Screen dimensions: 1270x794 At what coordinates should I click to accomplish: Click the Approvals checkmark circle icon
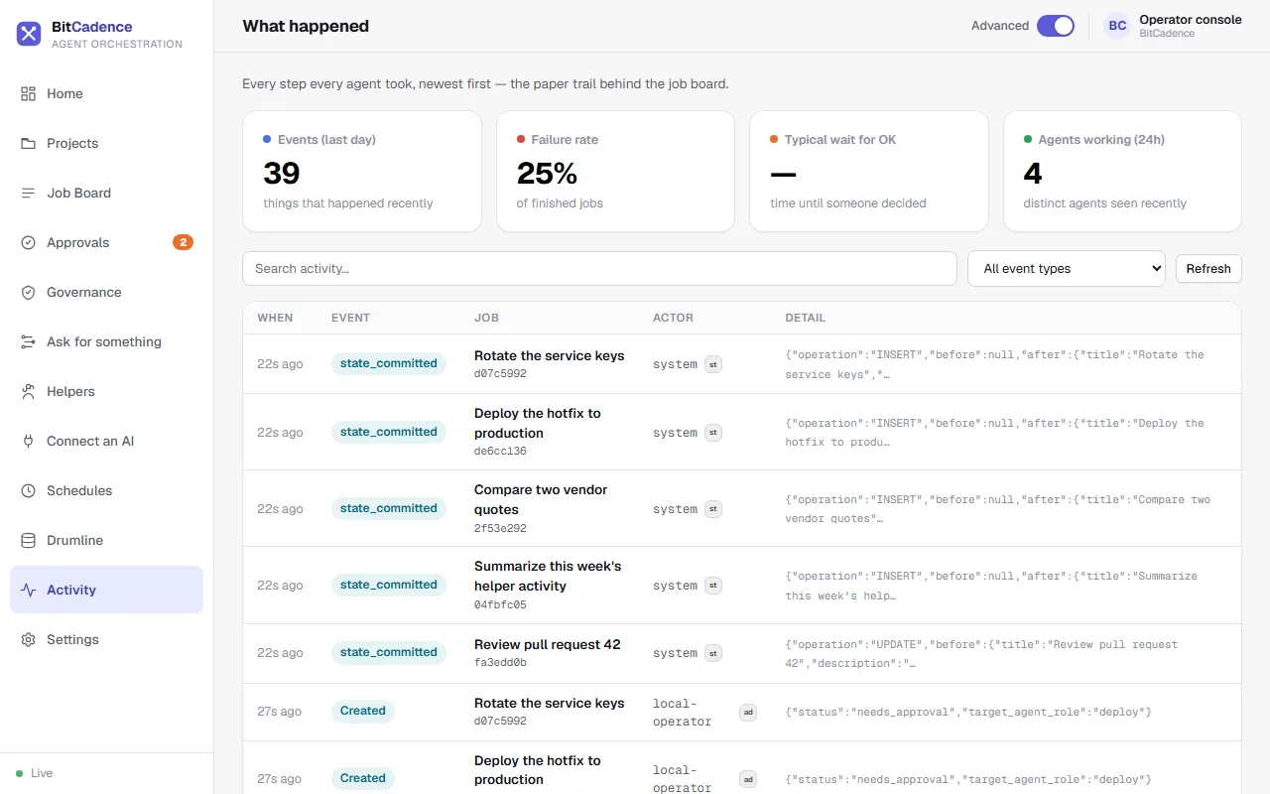(x=28, y=242)
